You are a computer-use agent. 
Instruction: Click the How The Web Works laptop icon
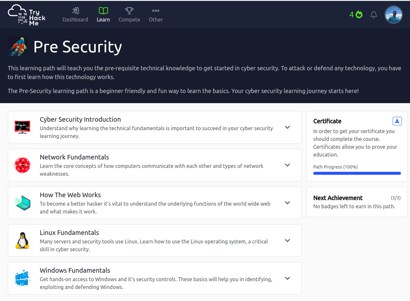(23, 203)
